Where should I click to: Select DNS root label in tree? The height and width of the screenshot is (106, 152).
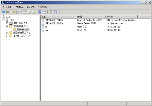8,17
